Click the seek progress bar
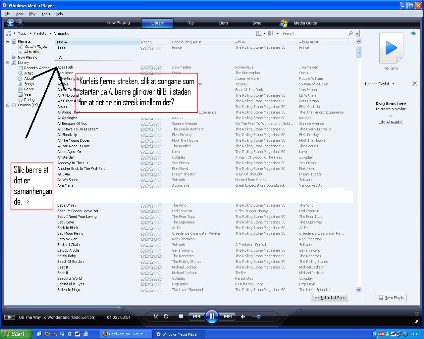 click(x=212, y=307)
